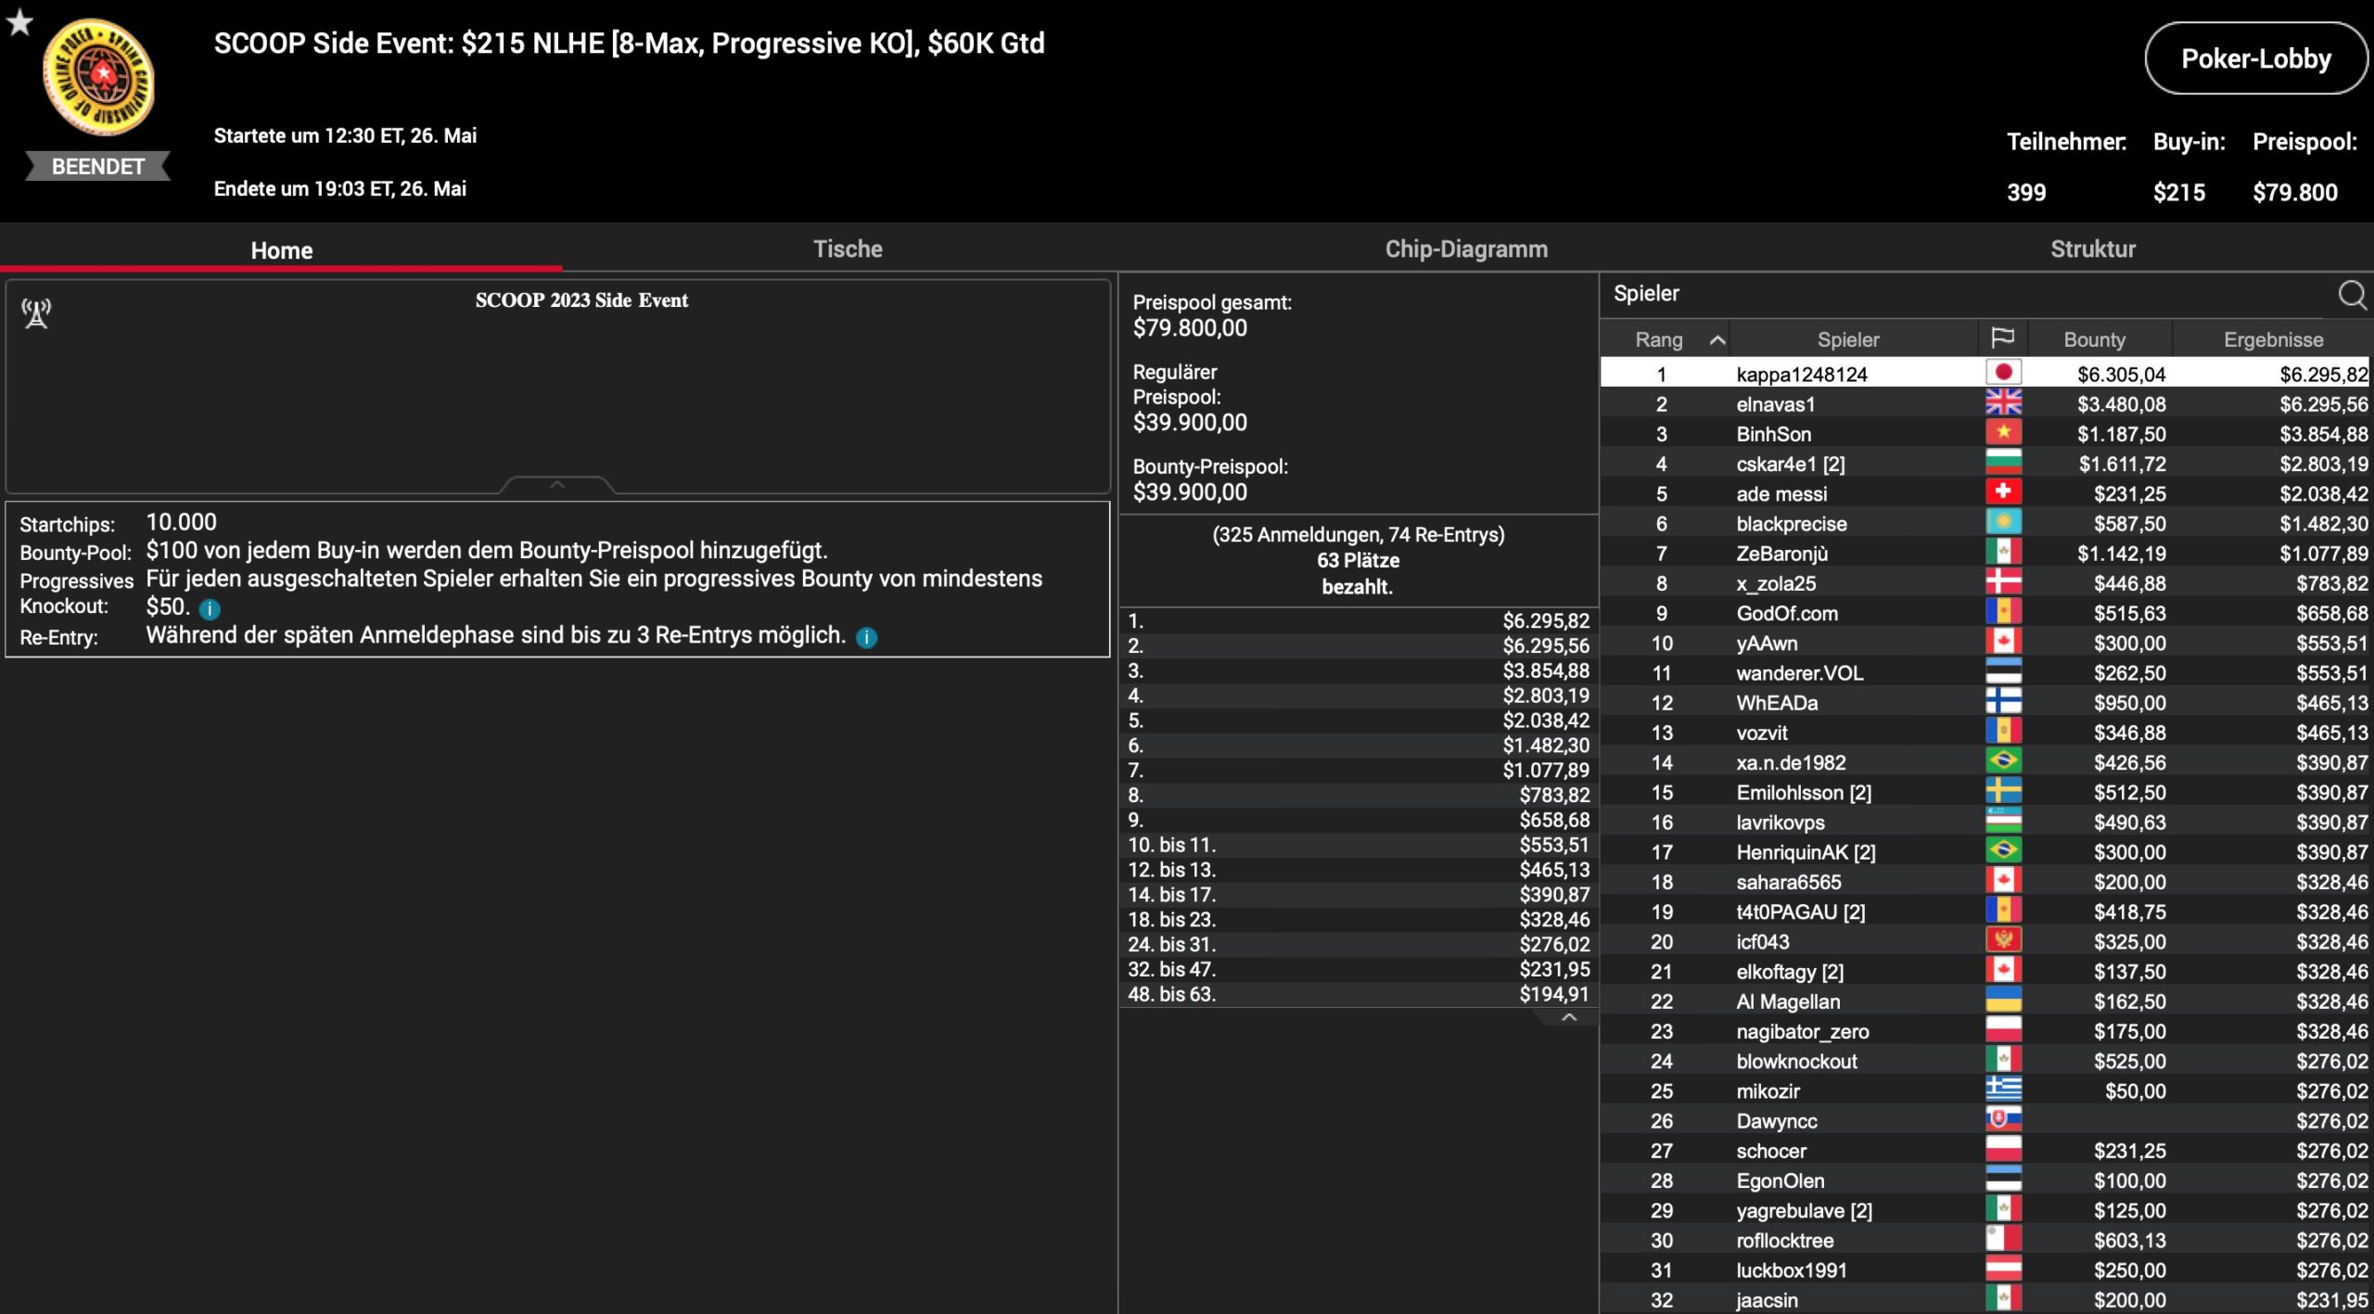Image resolution: width=2374 pixels, height=1314 pixels.
Task: Click the Spieler search field
Action: [x=1966, y=294]
